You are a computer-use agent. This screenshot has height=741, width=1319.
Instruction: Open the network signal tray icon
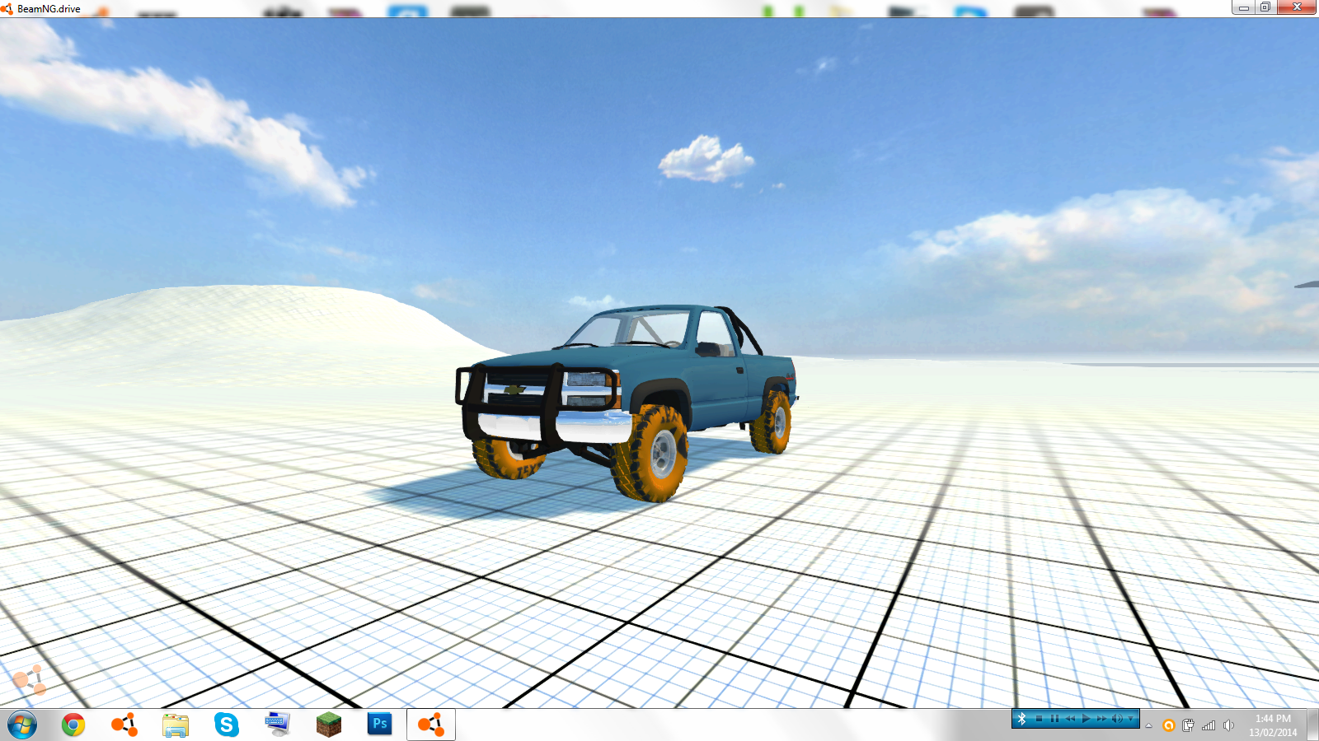tap(1209, 725)
